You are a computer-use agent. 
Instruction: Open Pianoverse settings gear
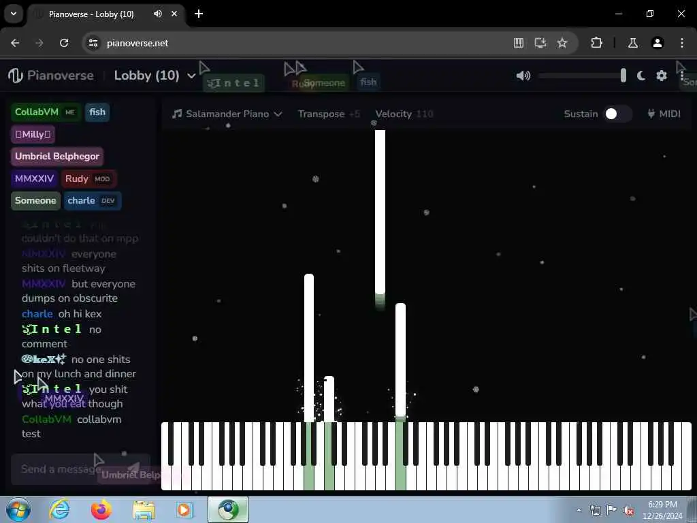[x=662, y=76]
